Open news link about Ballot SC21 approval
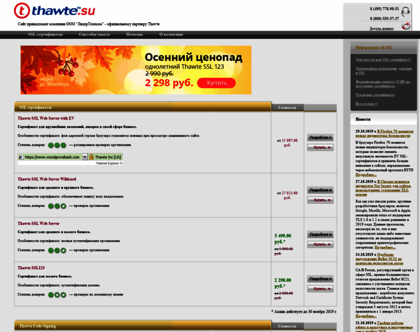 coord(380,259)
